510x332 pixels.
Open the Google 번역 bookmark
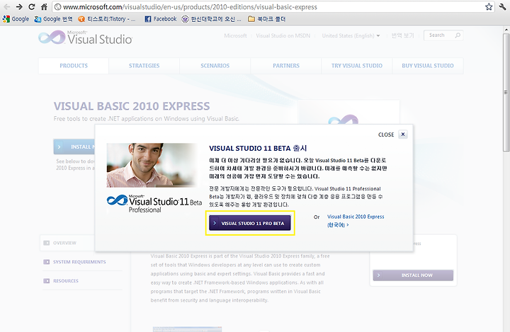[53, 19]
